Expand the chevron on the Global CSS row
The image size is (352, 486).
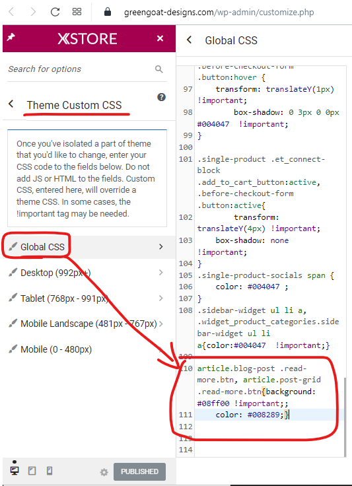tap(161, 247)
